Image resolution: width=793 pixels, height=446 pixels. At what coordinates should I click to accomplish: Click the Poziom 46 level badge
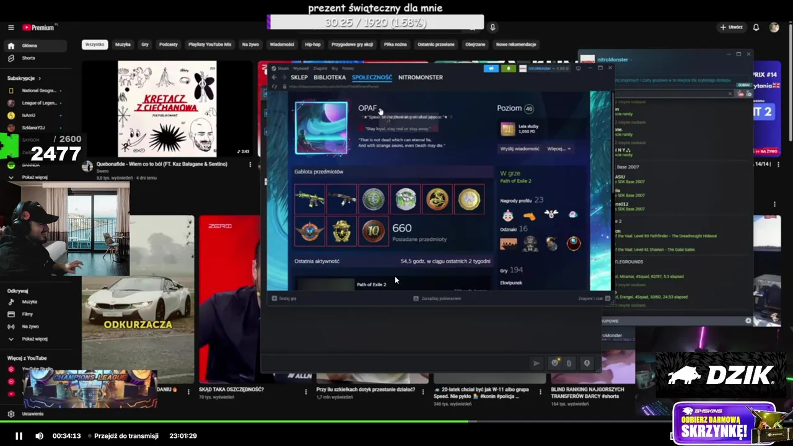(528, 108)
